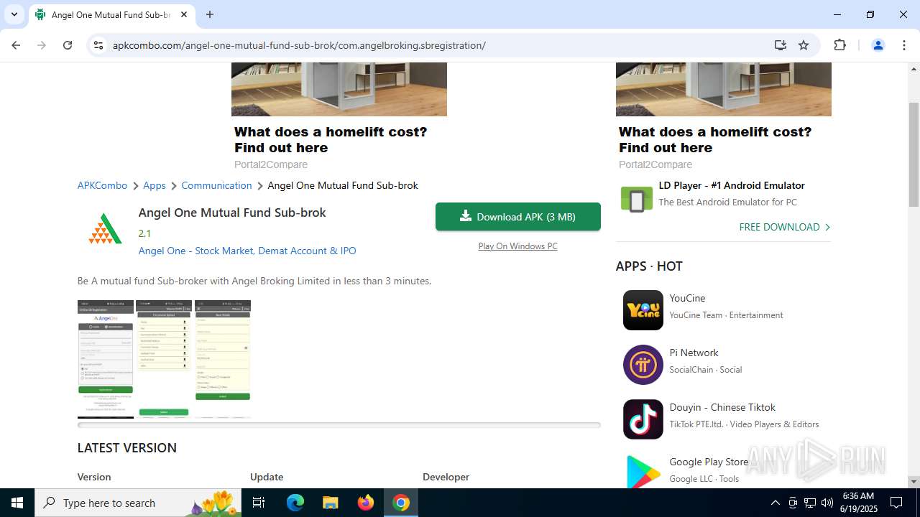Open File Explorer from the taskbar
The height and width of the screenshot is (517, 920).
(x=330, y=503)
